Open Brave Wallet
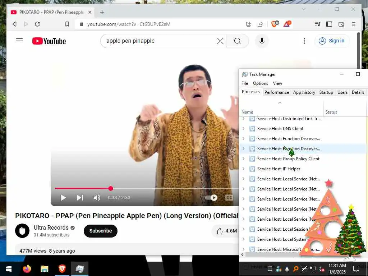The height and width of the screenshot is (276, 368). click(341, 24)
